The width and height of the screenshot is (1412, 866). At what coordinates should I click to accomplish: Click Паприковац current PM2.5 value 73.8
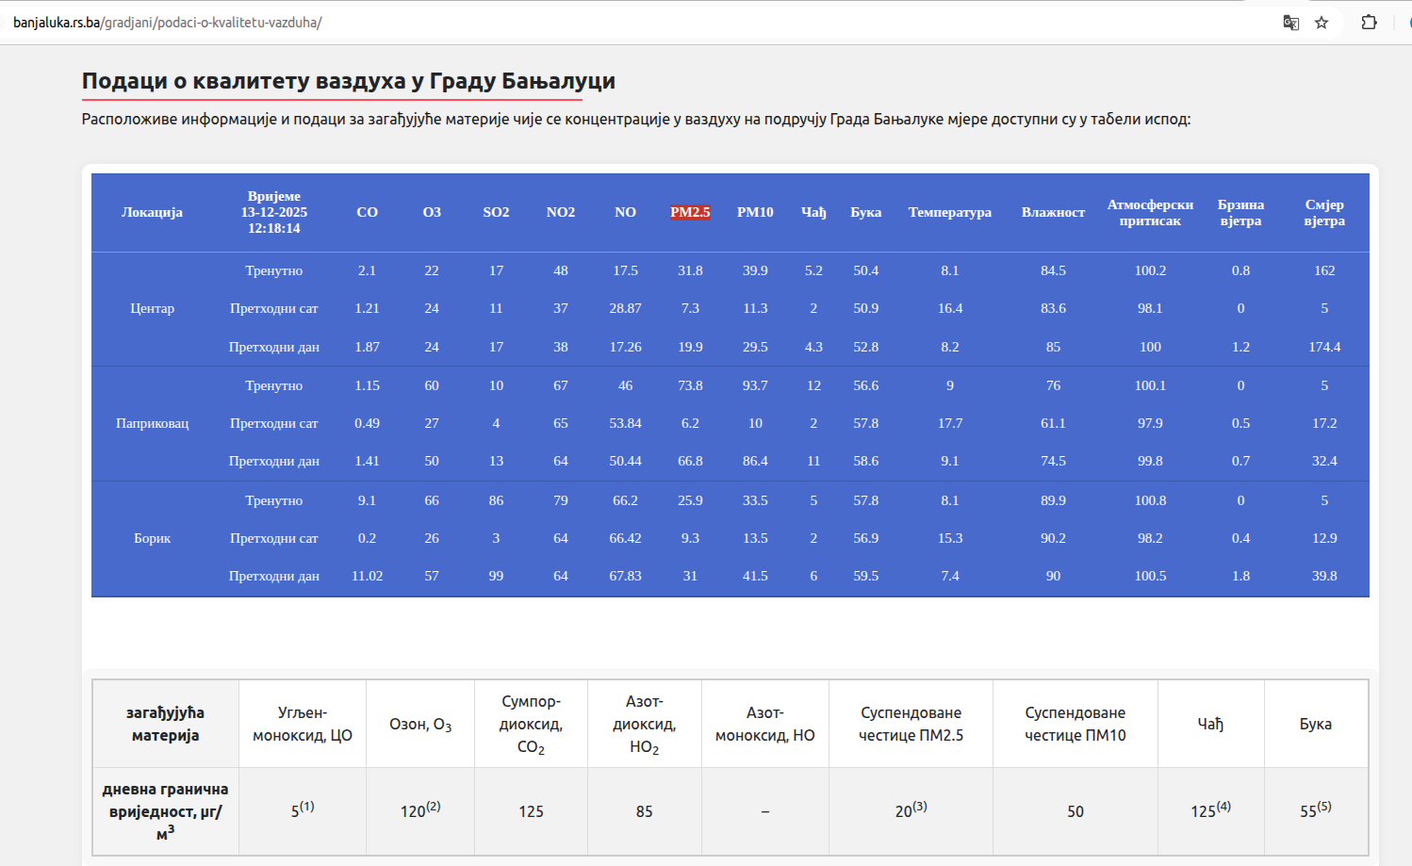tap(690, 385)
